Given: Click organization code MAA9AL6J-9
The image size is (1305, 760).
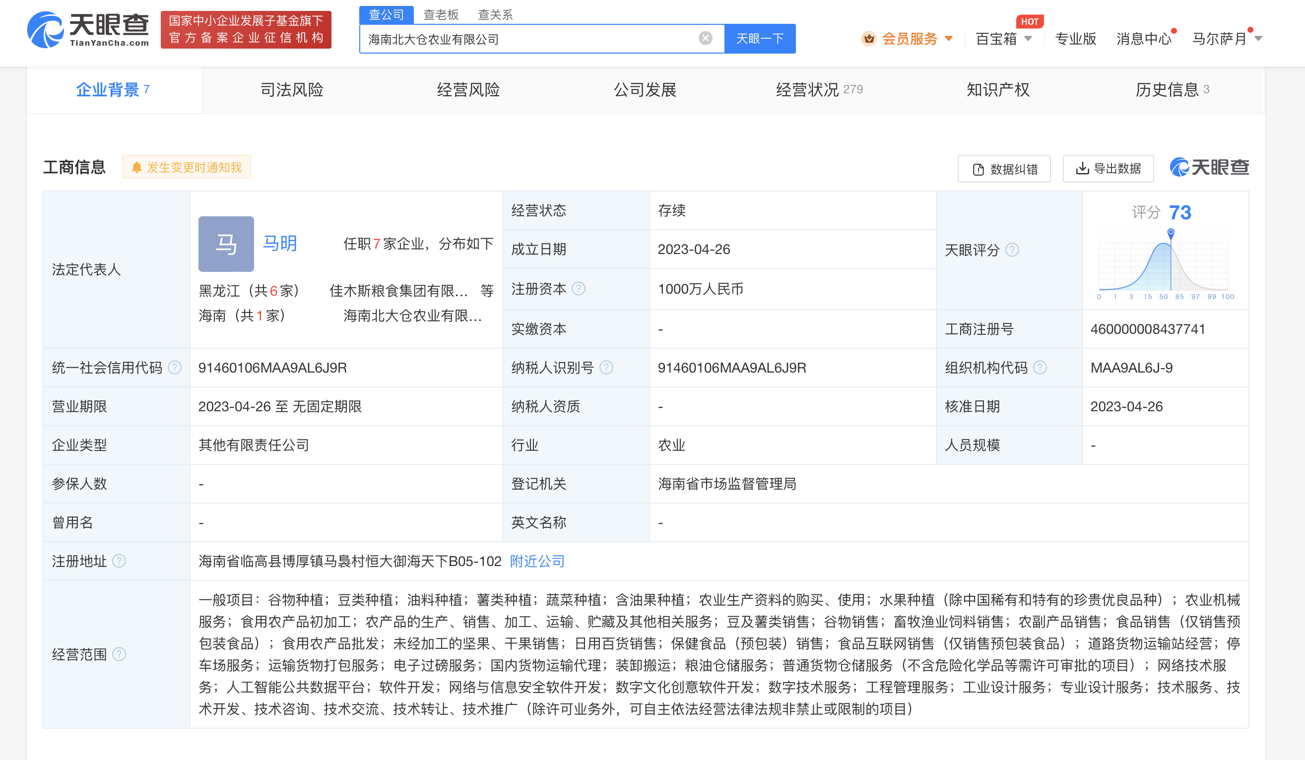Looking at the screenshot, I should click(1131, 368).
